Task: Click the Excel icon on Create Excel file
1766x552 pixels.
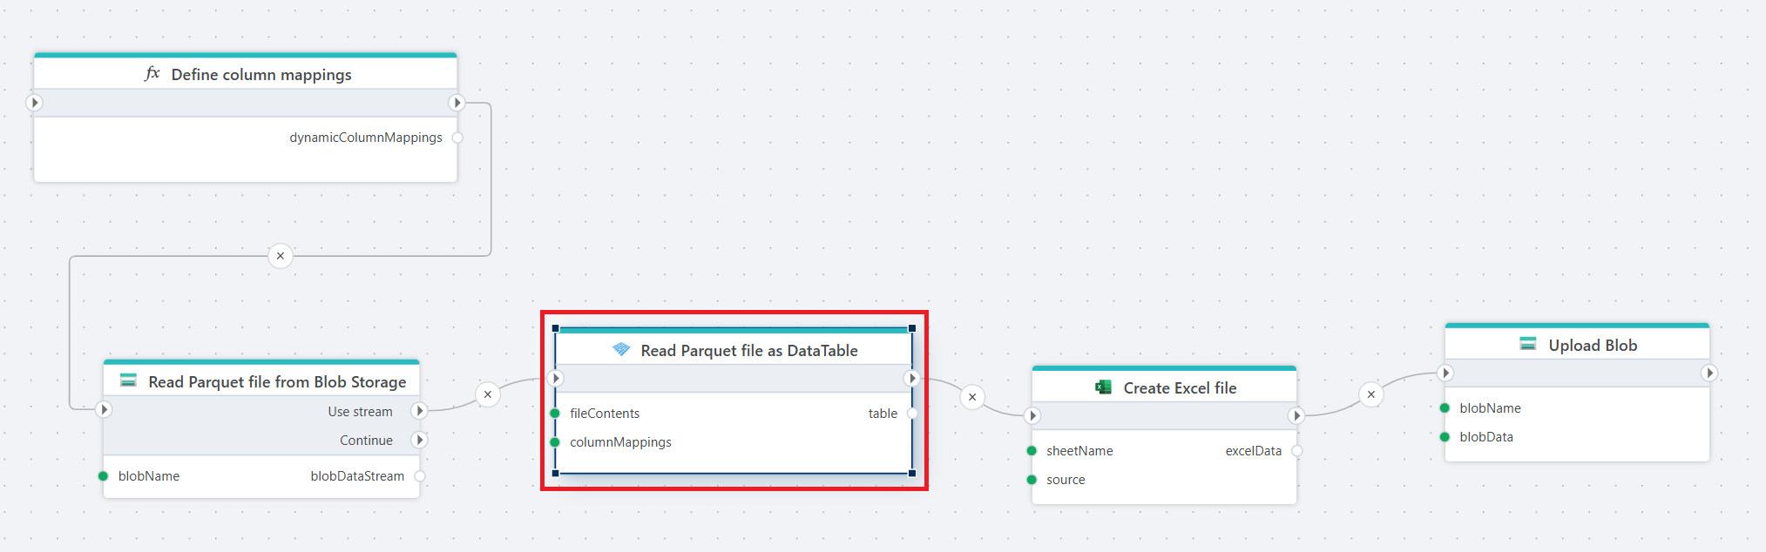Action: coord(1103,387)
